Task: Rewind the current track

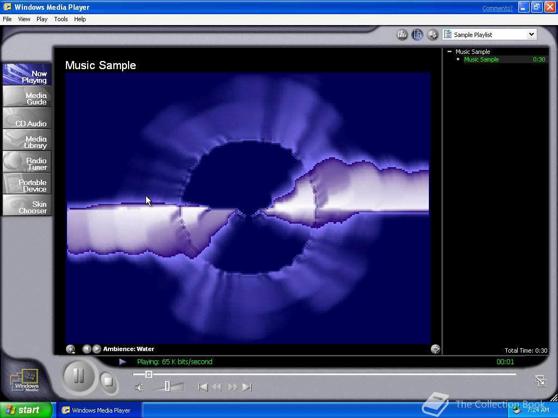Action: (x=217, y=387)
